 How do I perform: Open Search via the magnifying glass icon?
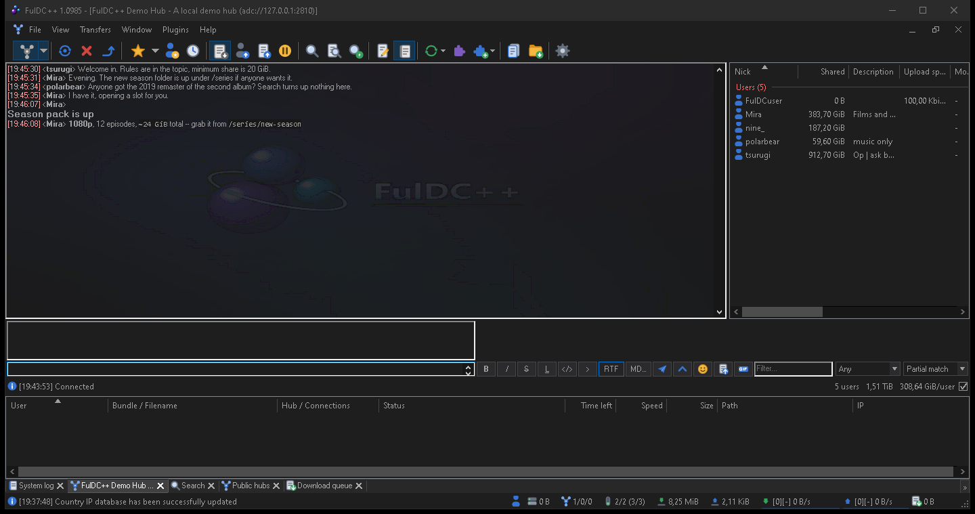point(312,51)
